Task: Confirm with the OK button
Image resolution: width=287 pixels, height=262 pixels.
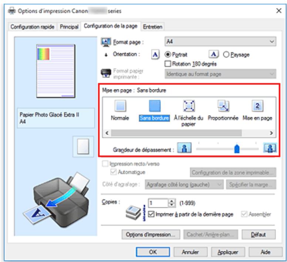Action: coord(153,252)
